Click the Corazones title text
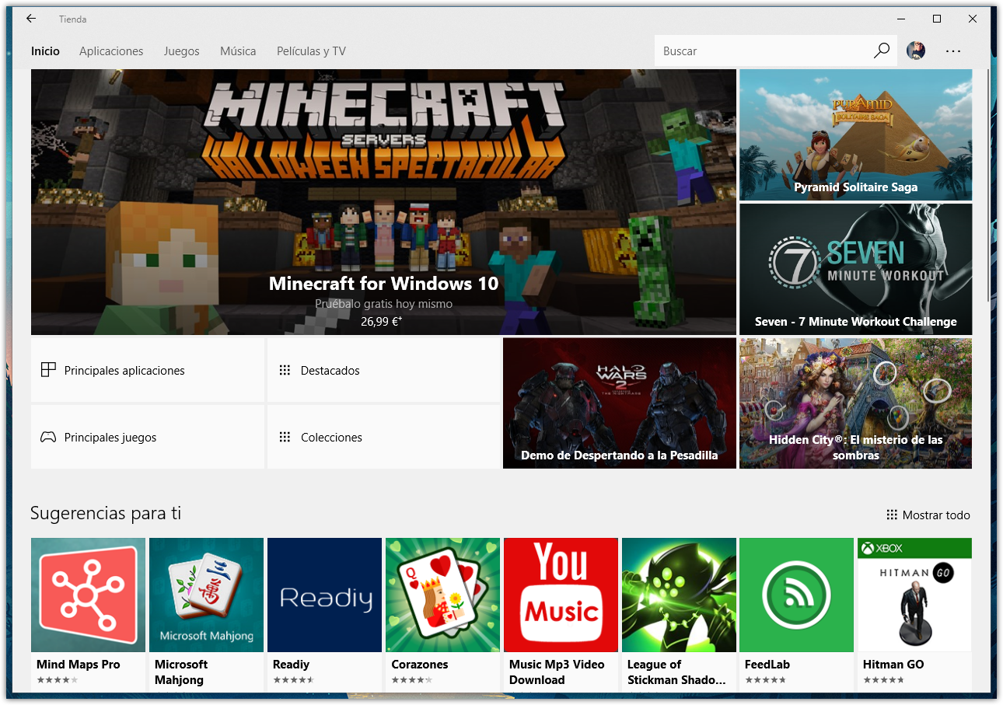Screen dimensions: 1003x705 click(x=420, y=665)
